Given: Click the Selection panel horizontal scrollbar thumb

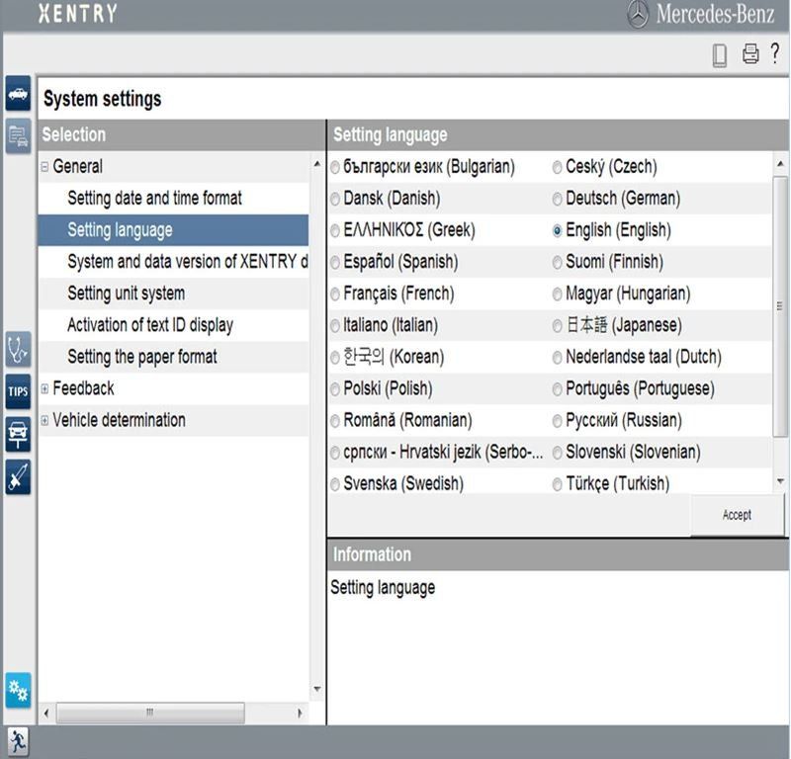Looking at the screenshot, I should pyautogui.click(x=149, y=713).
